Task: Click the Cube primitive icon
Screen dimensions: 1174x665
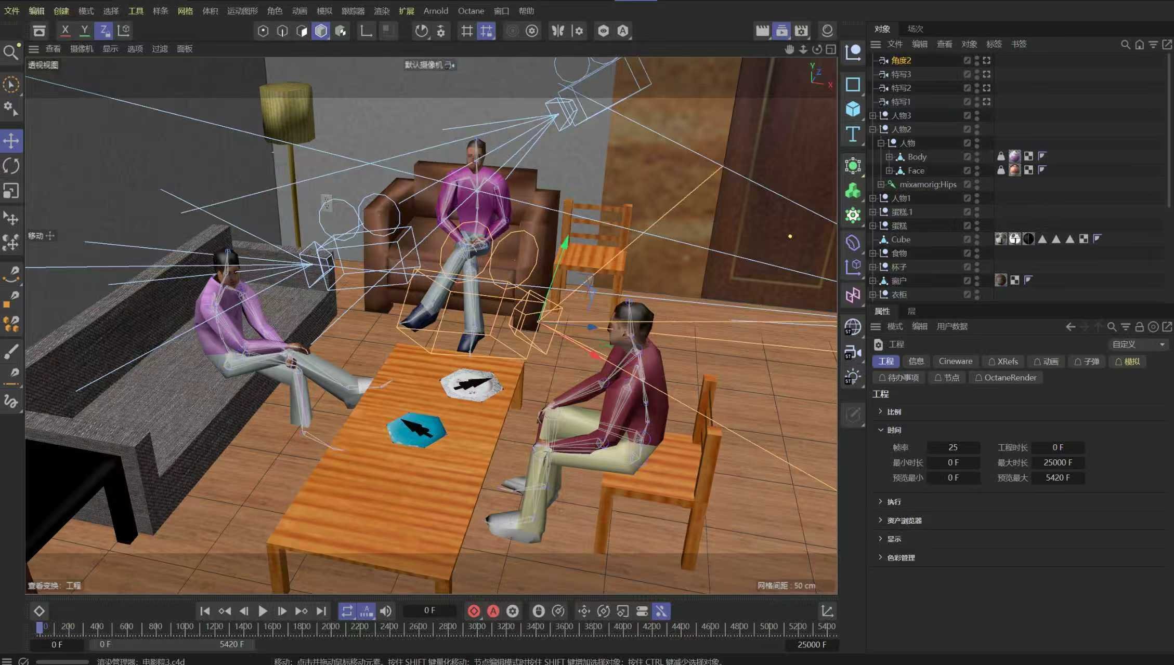Action: point(853,109)
